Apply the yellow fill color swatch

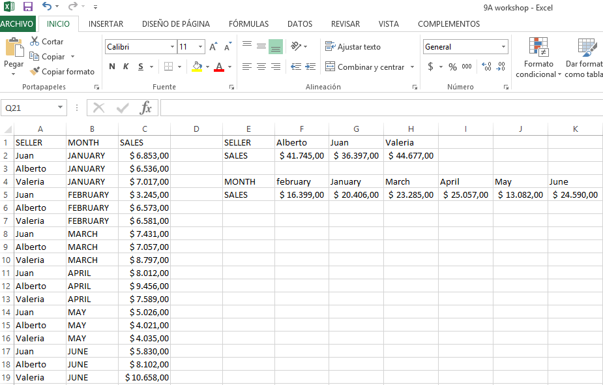[197, 67]
